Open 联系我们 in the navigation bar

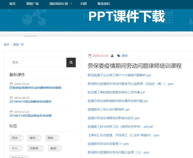click(104, 4)
